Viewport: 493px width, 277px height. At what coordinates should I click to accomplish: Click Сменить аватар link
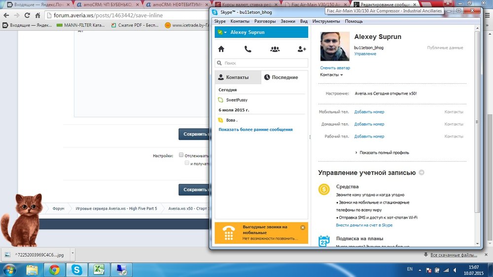point(335,68)
